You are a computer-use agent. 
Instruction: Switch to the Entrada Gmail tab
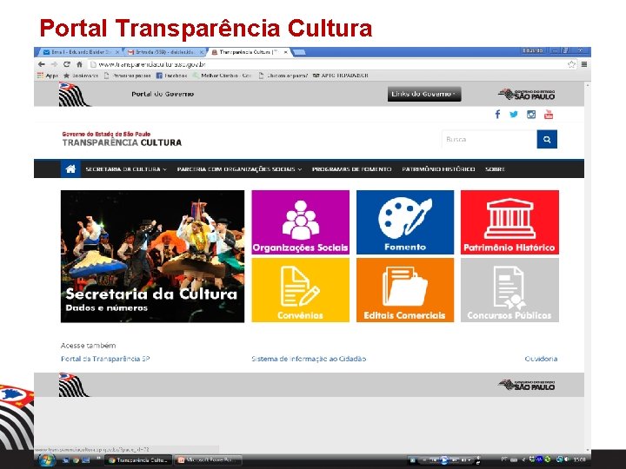165,52
